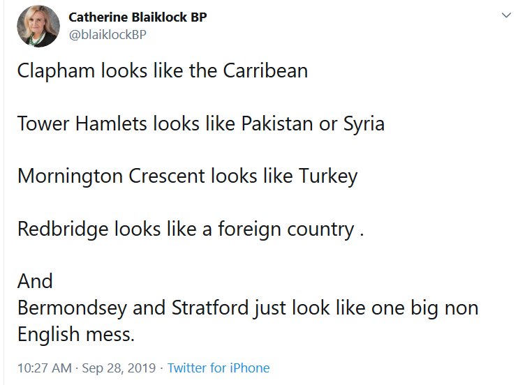Image resolution: width=518 pixels, height=385 pixels.
Task: Open the Twitter for iPhone source link
Action: coord(219,368)
